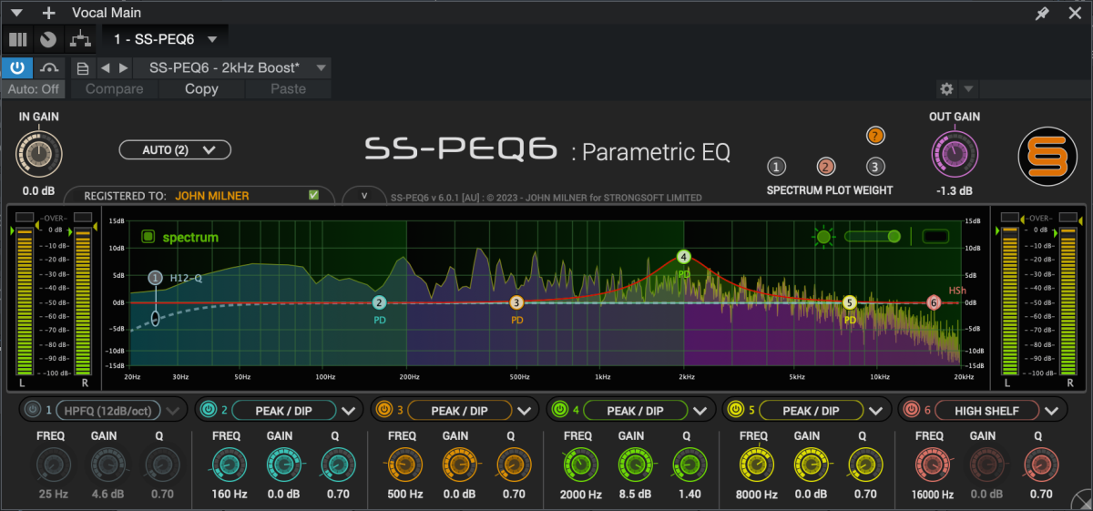This screenshot has width=1093, height=511.
Task: Toggle the spectrum display checkbox
Action: click(148, 237)
